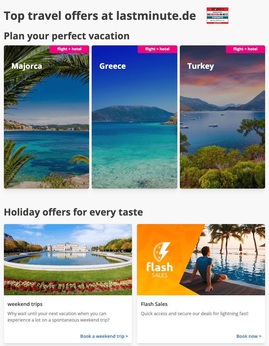
Task: Click the Flash Sales description text
Action: pos(195,313)
